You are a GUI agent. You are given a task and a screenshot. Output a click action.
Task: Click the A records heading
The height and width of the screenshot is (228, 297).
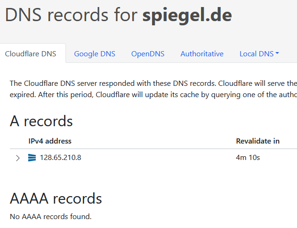(41, 122)
